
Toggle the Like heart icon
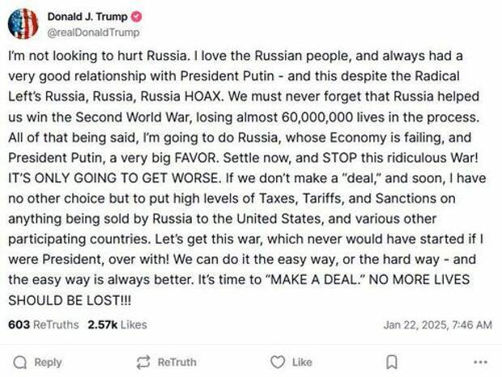pos(278,362)
